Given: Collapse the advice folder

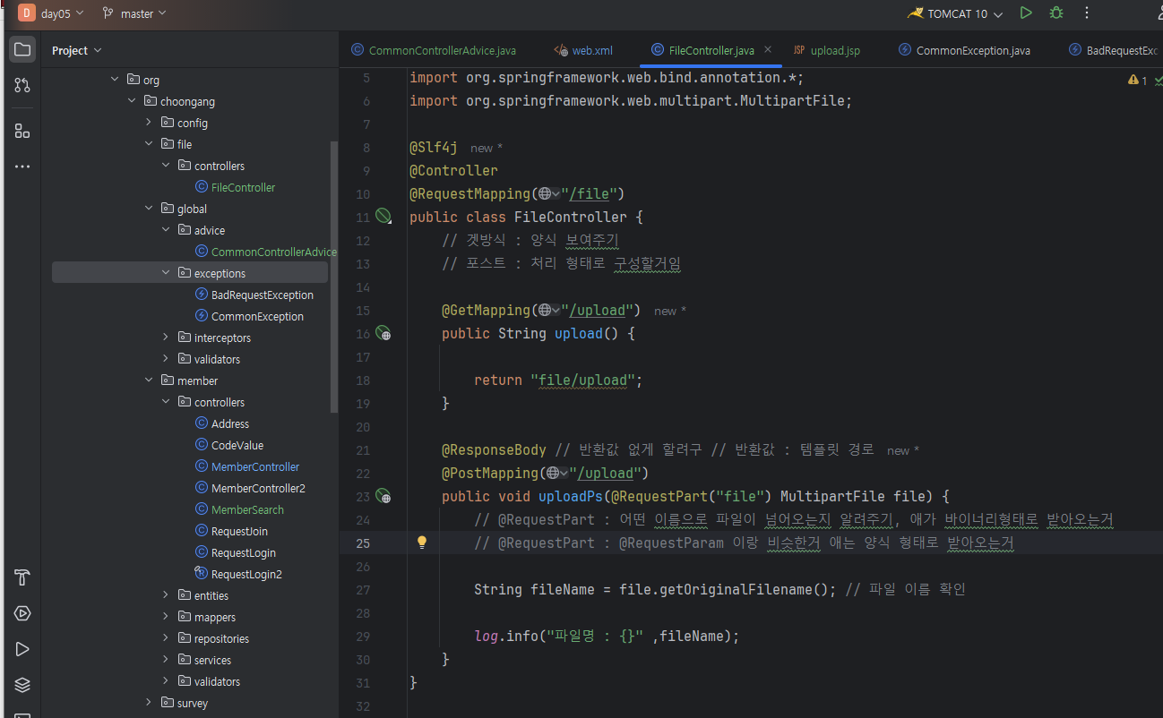Looking at the screenshot, I should click(x=166, y=230).
